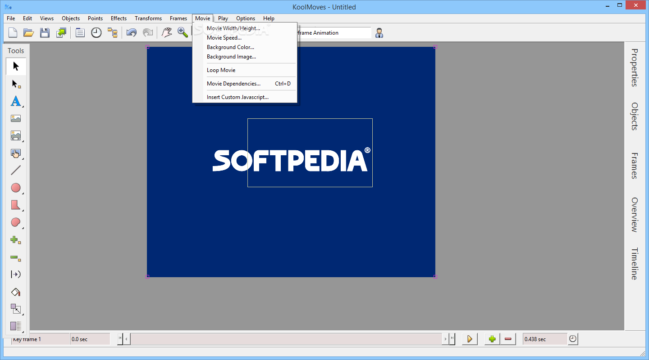The image size is (649, 360).
Task: Pick the slideshow image tool
Action: [16, 136]
